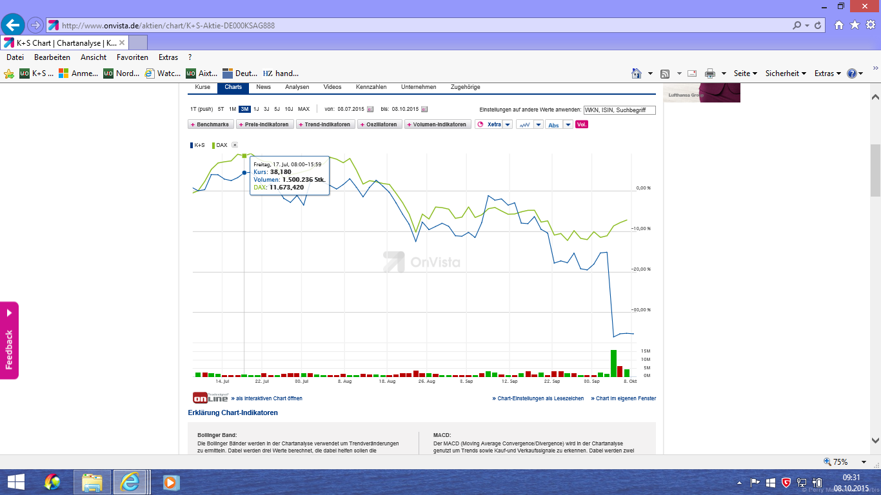This screenshot has width=881, height=495.
Task: Refresh the page with the reload icon
Action: pyautogui.click(x=818, y=25)
